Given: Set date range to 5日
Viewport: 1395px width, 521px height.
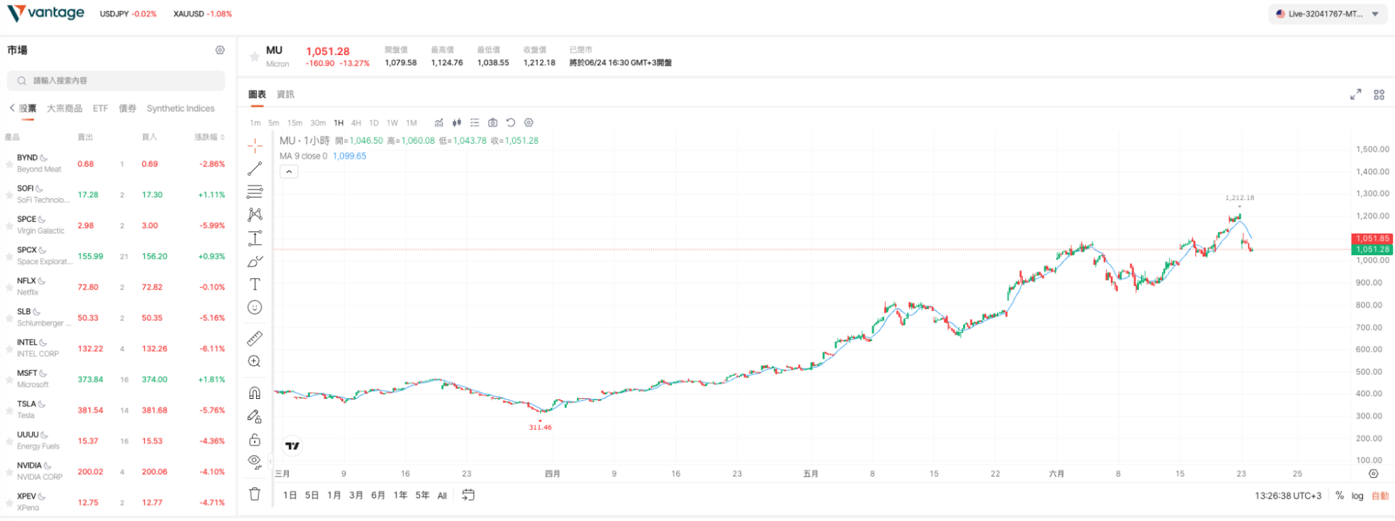Looking at the screenshot, I should pyautogui.click(x=312, y=495).
